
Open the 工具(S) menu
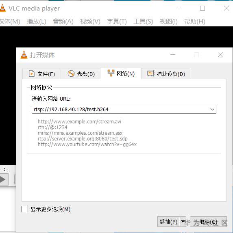pyautogui.click(x=143, y=22)
